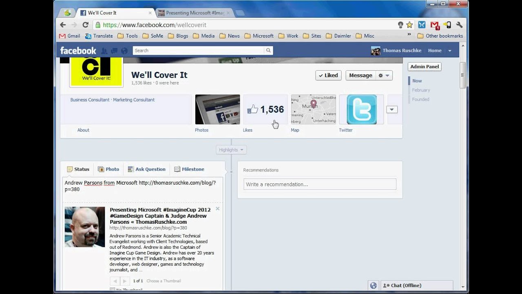Open the Twitter bird app tile
Viewport: 522px width, 294px height.
click(362, 109)
